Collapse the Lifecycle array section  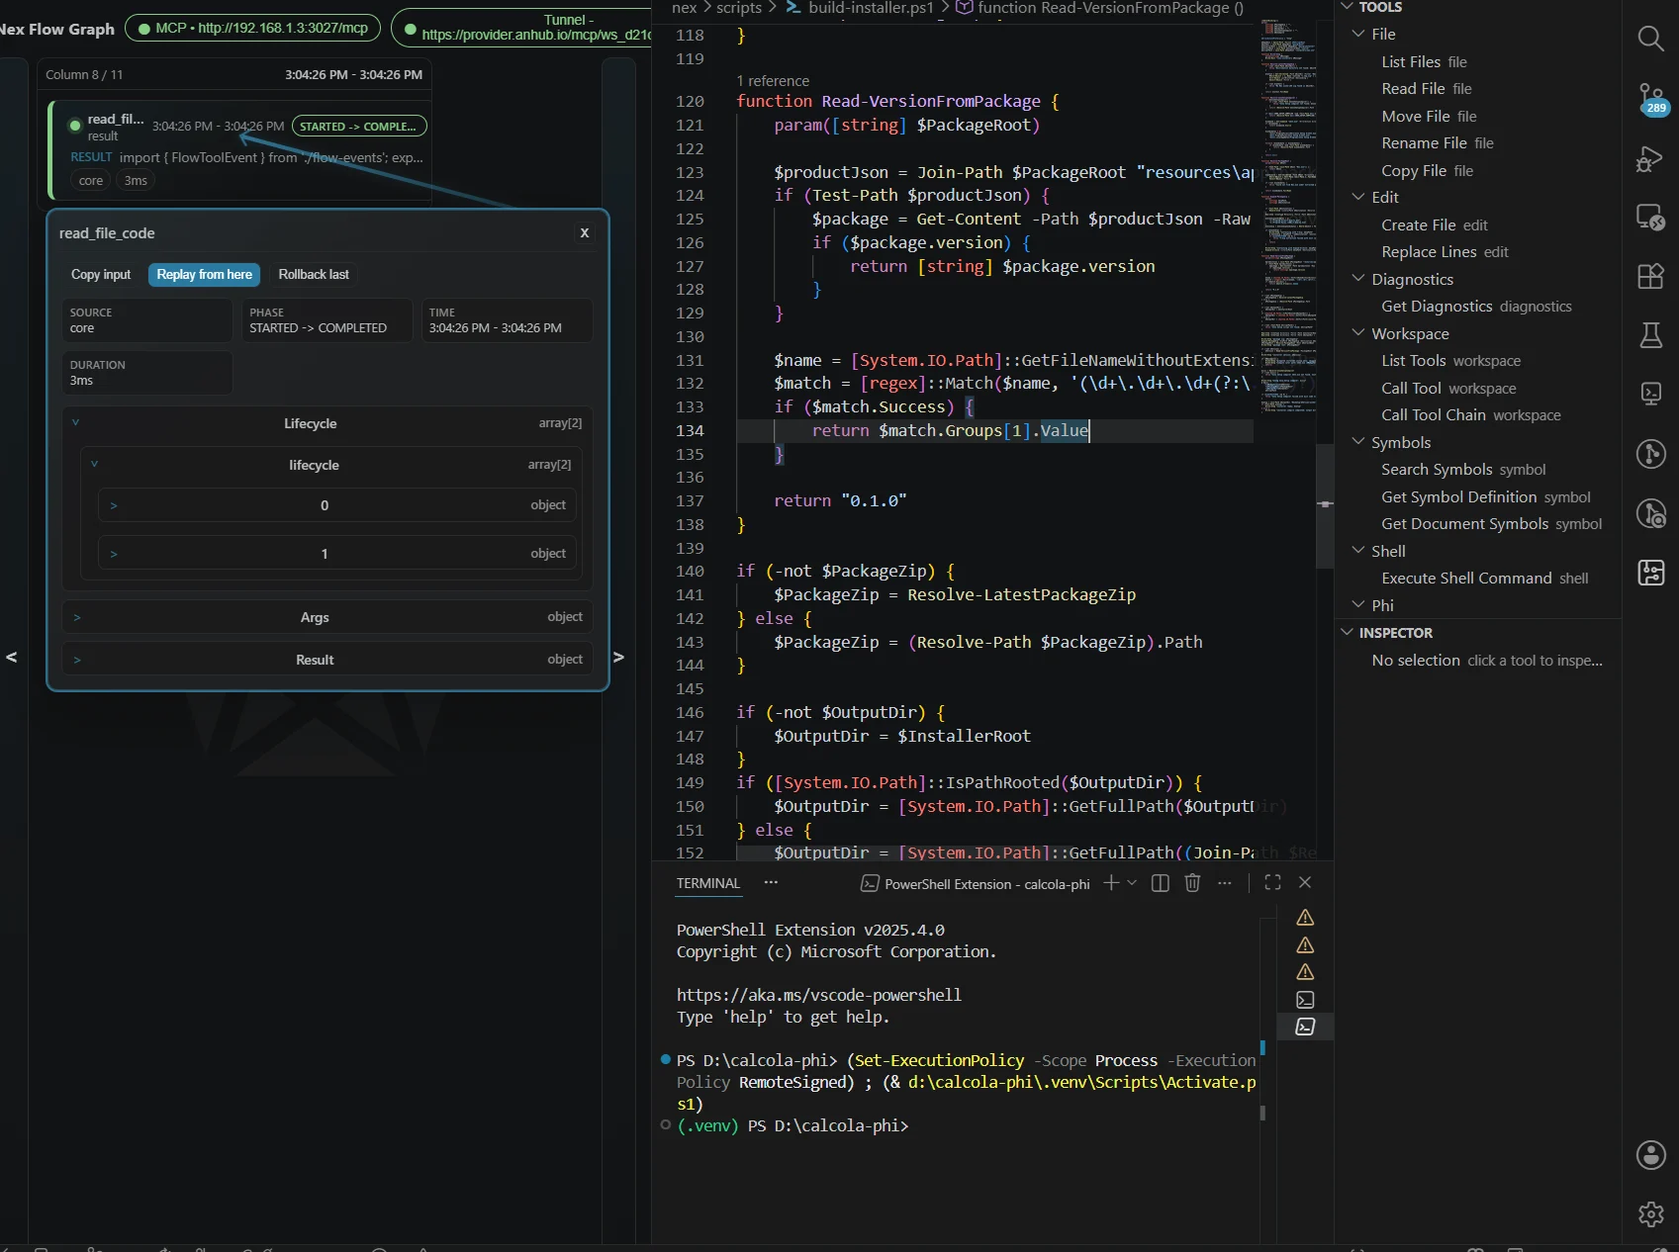[75, 423]
